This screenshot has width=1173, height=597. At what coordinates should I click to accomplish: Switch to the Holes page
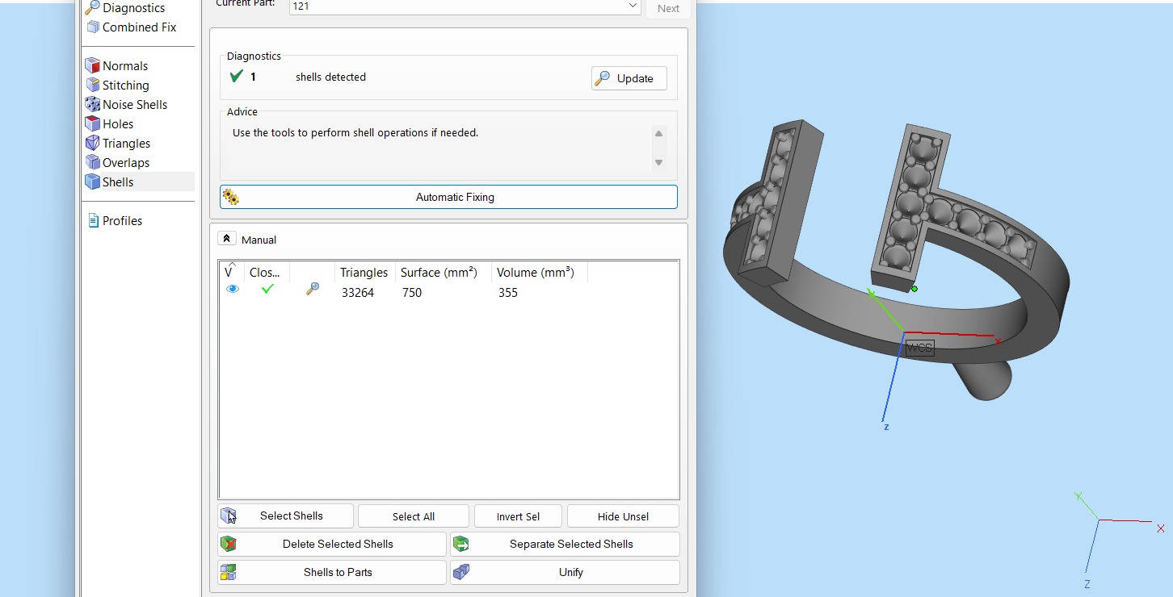pos(118,124)
